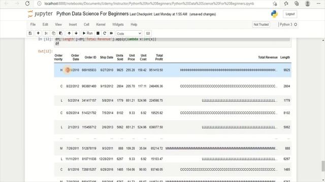The height and width of the screenshot is (182, 325).
Task: Cut selected cells with scissors icon
Action: [46, 33]
